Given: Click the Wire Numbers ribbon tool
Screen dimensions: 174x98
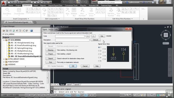Looking at the screenshot, I should [82, 12].
